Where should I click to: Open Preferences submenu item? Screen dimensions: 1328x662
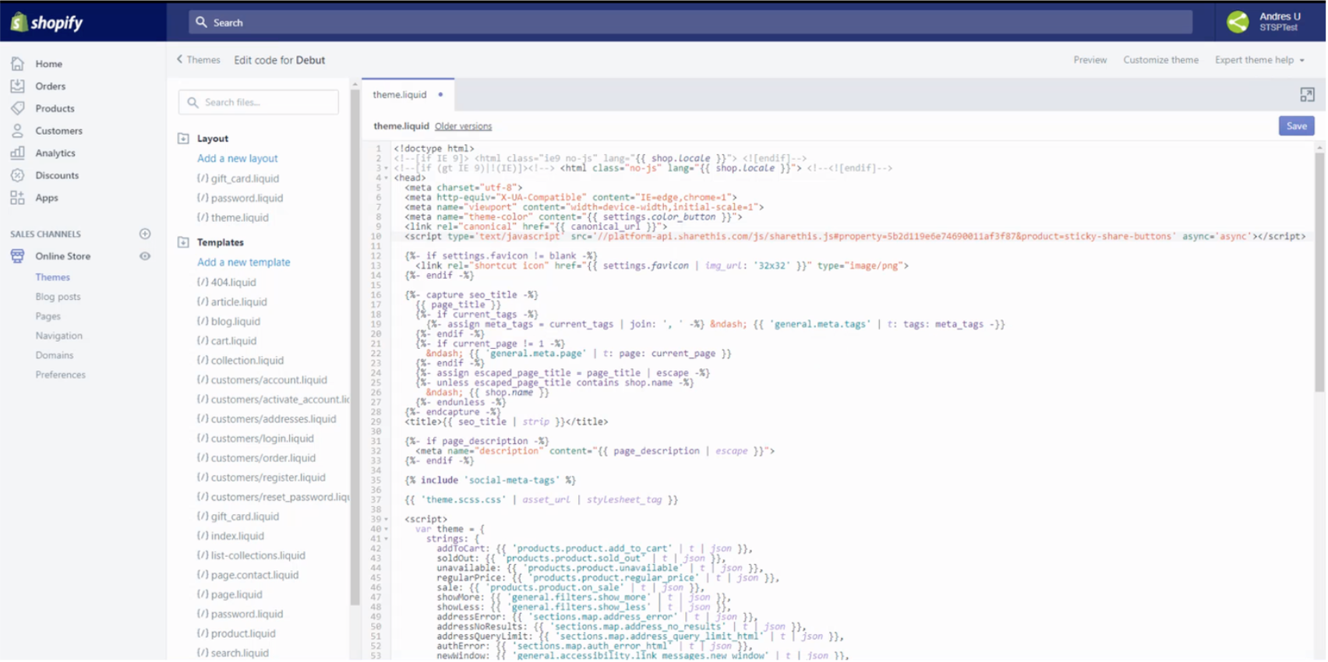coord(60,375)
